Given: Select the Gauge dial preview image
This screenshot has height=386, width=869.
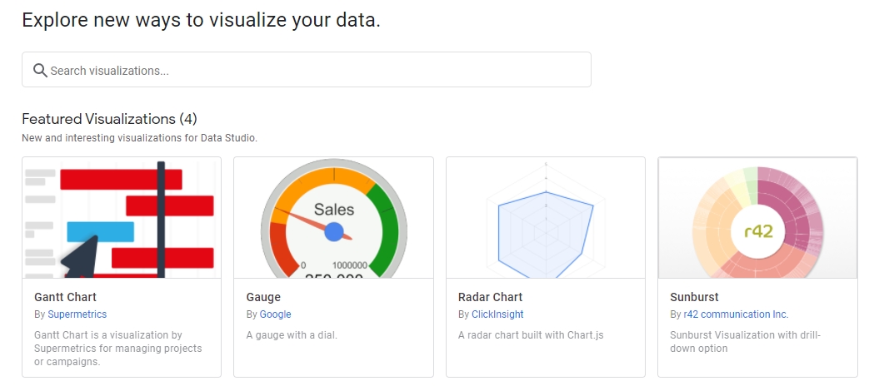Looking at the screenshot, I should pyautogui.click(x=333, y=217).
